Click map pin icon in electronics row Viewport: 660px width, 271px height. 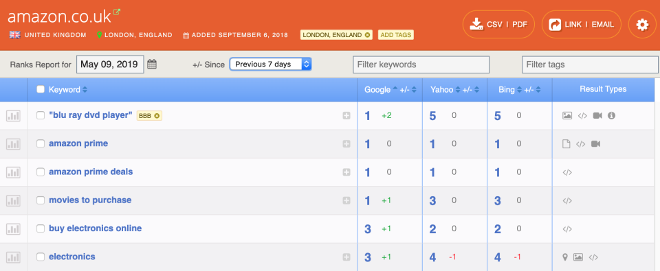(x=565, y=257)
